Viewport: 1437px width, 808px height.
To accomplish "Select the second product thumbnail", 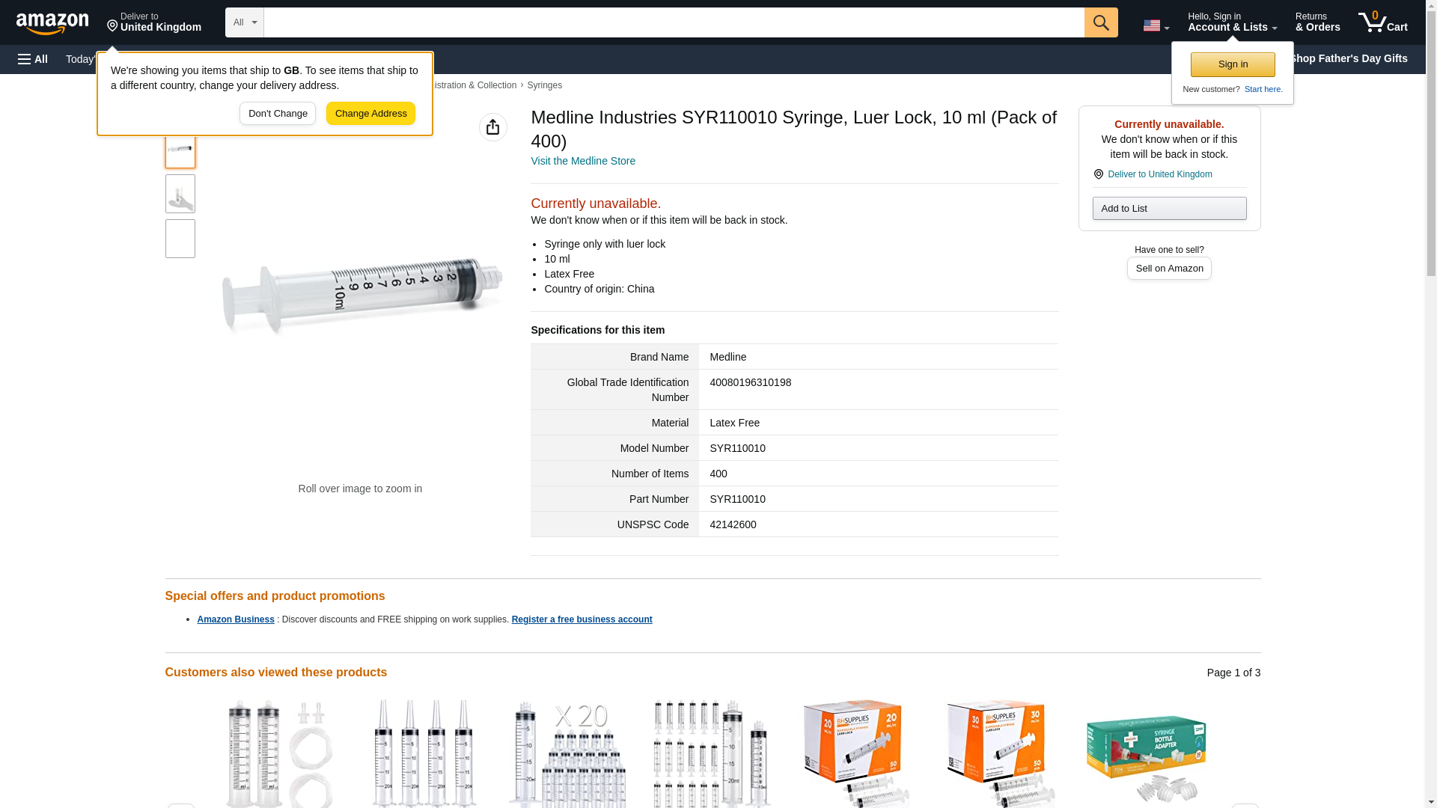I will coord(180,194).
